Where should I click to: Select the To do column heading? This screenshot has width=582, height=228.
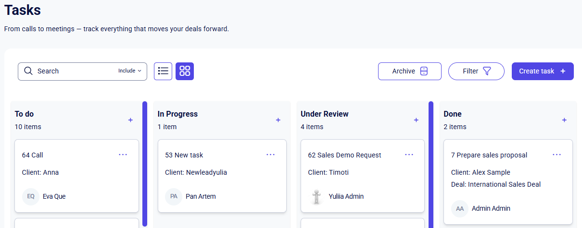pos(25,114)
